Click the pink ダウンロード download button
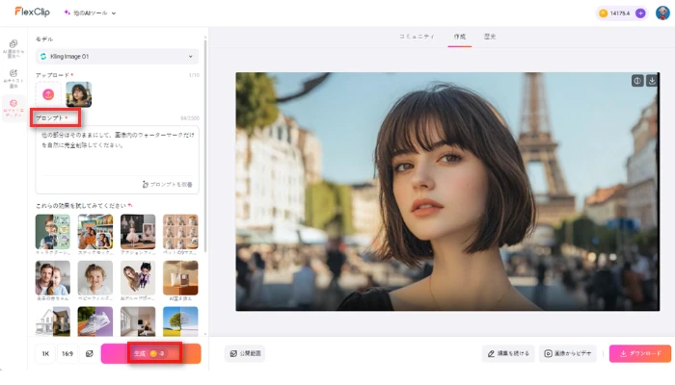 (639, 353)
